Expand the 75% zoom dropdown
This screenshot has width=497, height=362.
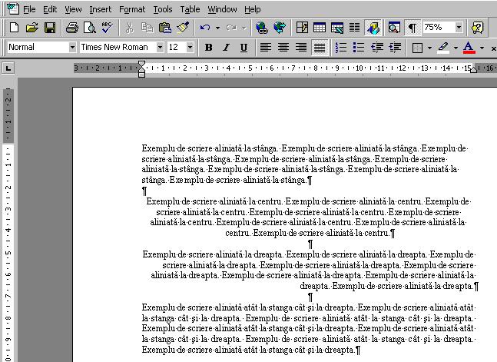tap(459, 28)
